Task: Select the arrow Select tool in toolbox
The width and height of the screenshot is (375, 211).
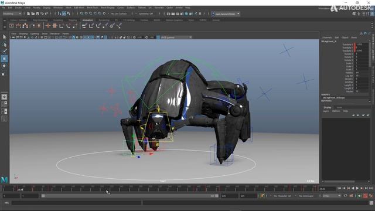Action: [x=4, y=37]
